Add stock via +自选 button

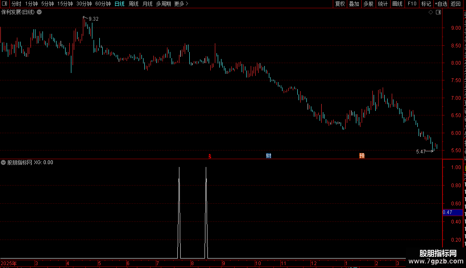pyautogui.click(x=441, y=4)
